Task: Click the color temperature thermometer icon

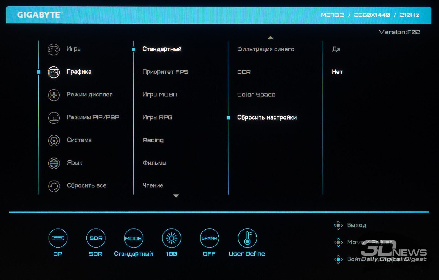Action: [x=247, y=238]
